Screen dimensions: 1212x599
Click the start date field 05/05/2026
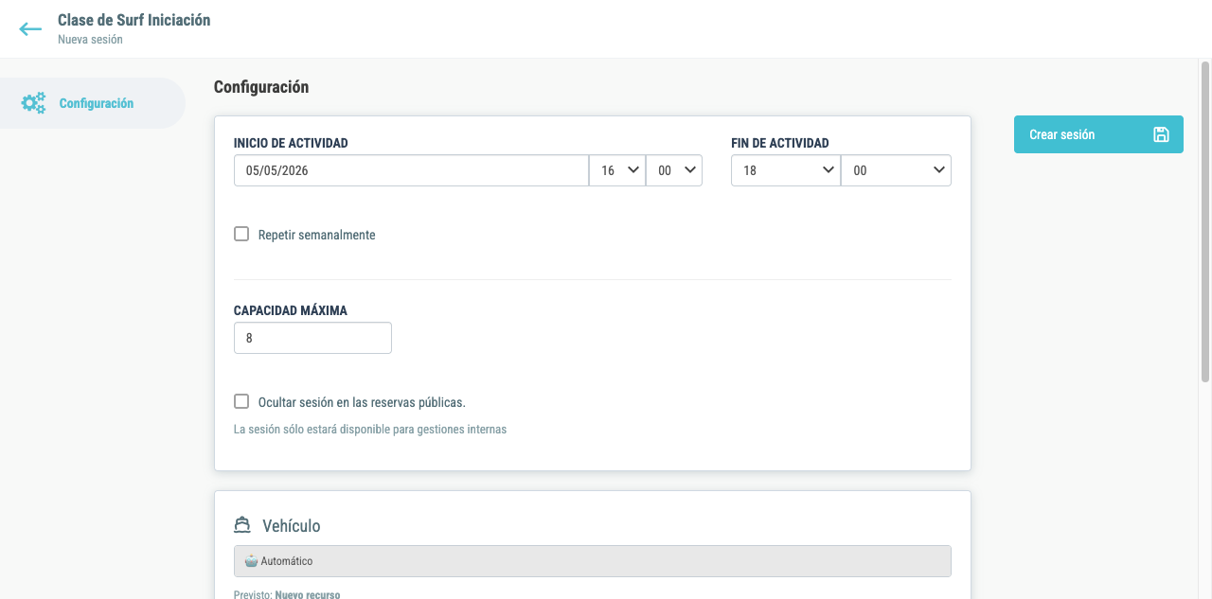pyautogui.click(x=411, y=170)
